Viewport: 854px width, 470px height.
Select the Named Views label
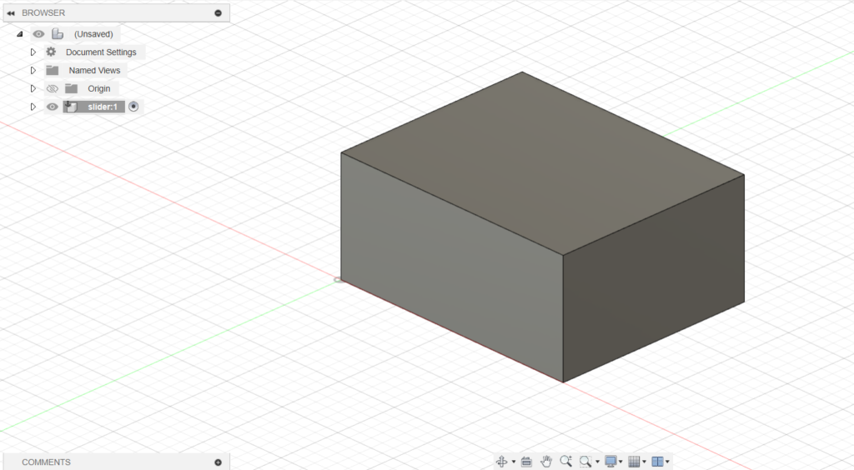[x=95, y=70]
